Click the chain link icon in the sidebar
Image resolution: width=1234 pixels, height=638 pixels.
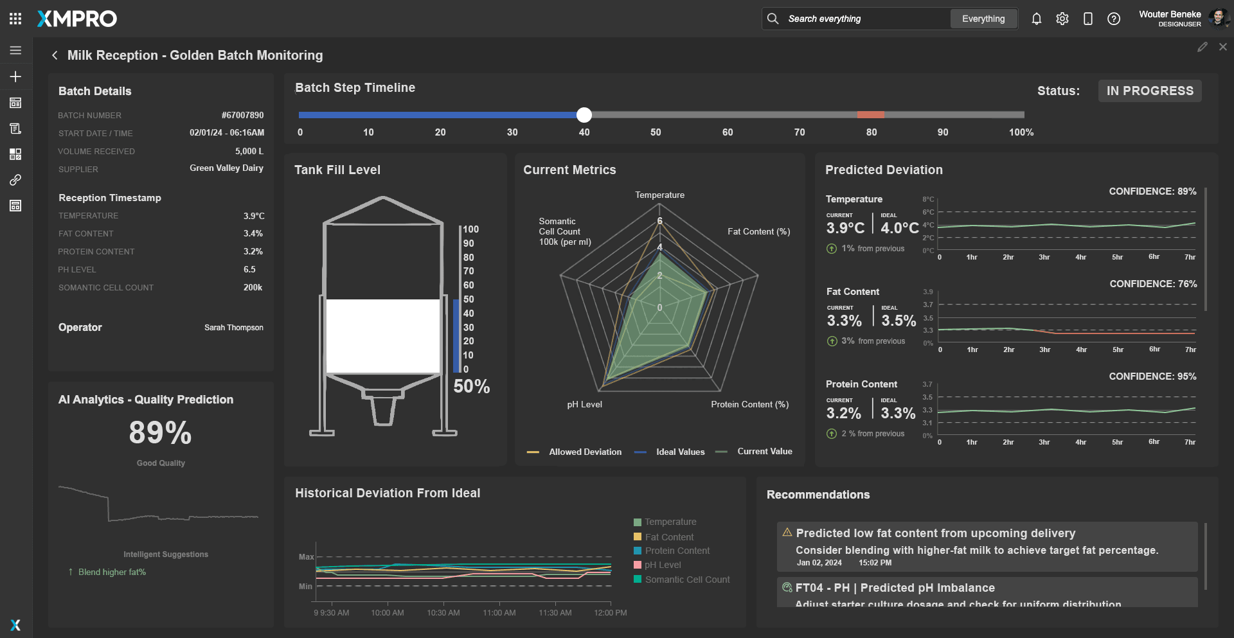pos(15,180)
